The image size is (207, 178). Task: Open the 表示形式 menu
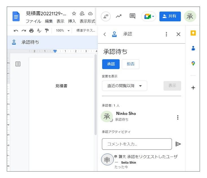(87, 21)
